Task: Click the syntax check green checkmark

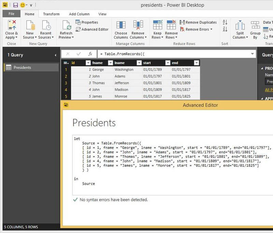Action: 75,200
